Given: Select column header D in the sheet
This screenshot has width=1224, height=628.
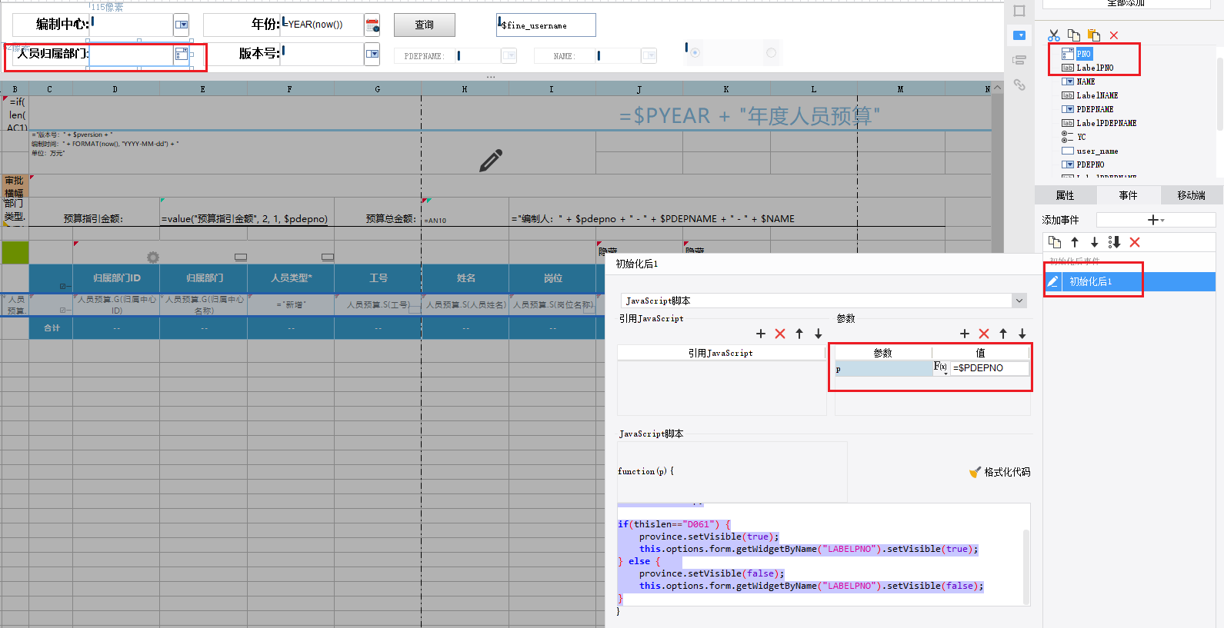Looking at the screenshot, I should pyautogui.click(x=115, y=89).
